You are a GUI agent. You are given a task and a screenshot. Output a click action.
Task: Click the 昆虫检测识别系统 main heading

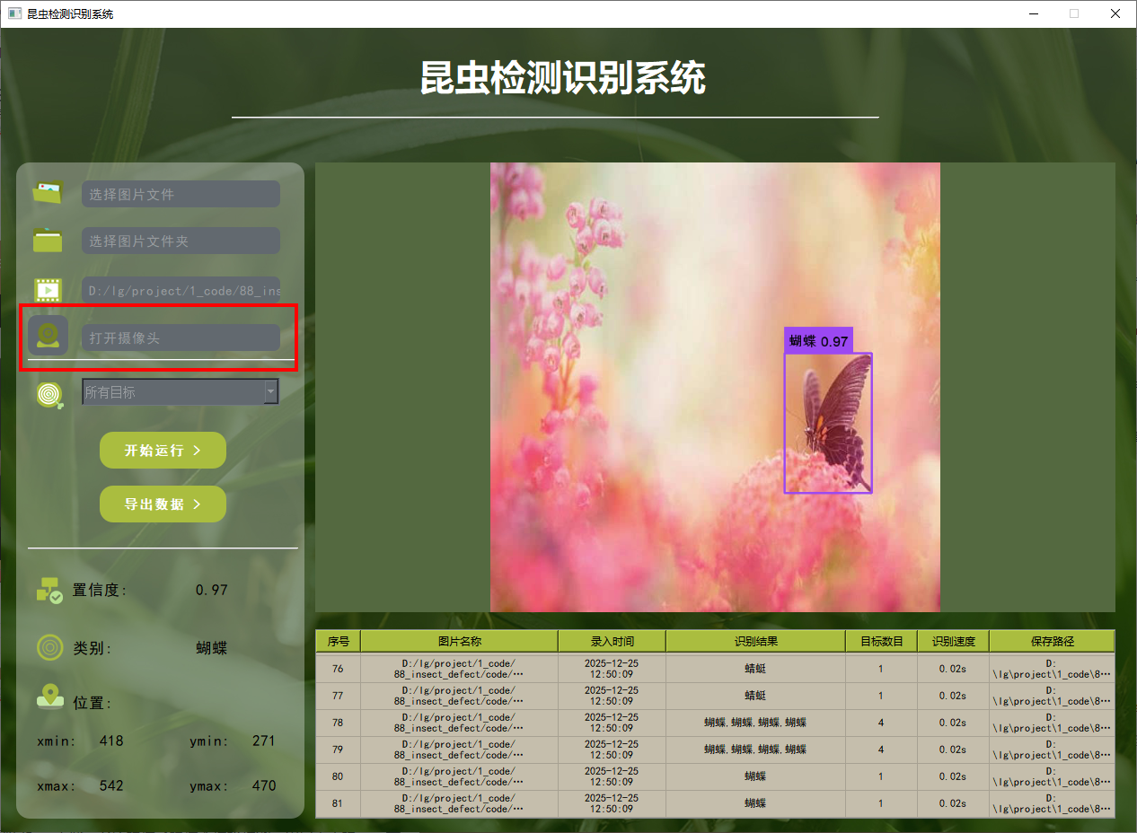[563, 78]
